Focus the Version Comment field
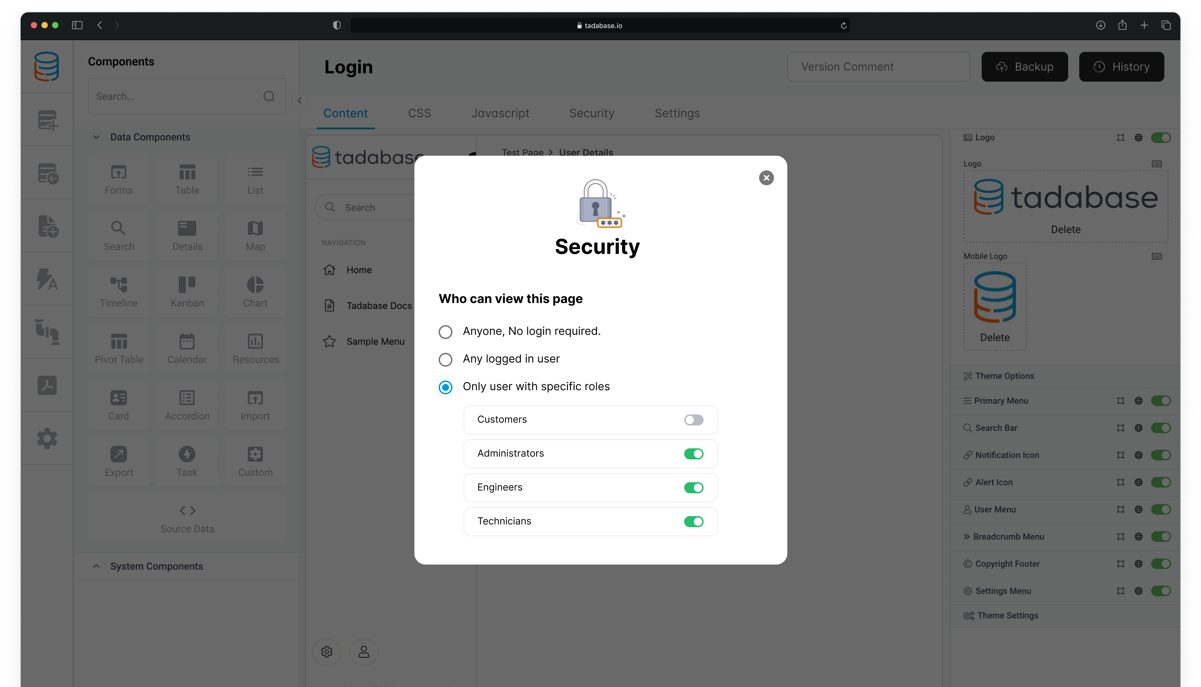This screenshot has width=1201, height=687. [878, 67]
